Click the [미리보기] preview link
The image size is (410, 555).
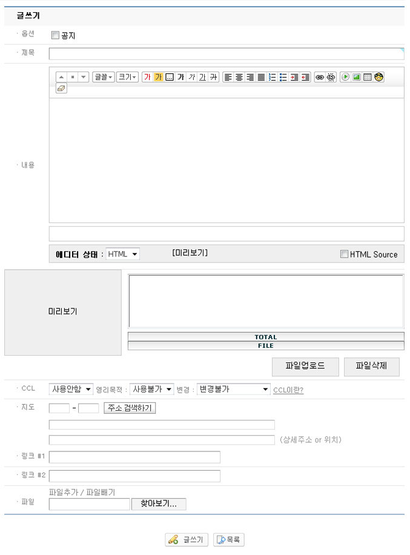point(190,253)
